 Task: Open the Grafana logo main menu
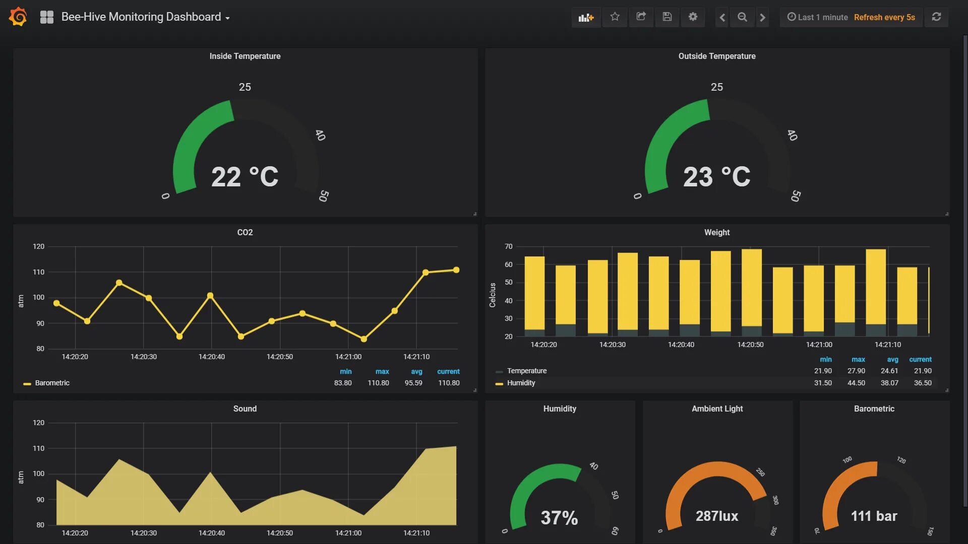pyautogui.click(x=18, y=17)
